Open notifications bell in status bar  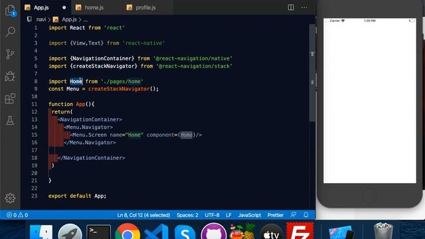[306, 215]
